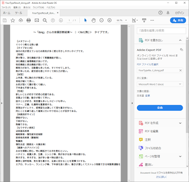Open the PDF を作成 tool

click(x=151, y=123)
